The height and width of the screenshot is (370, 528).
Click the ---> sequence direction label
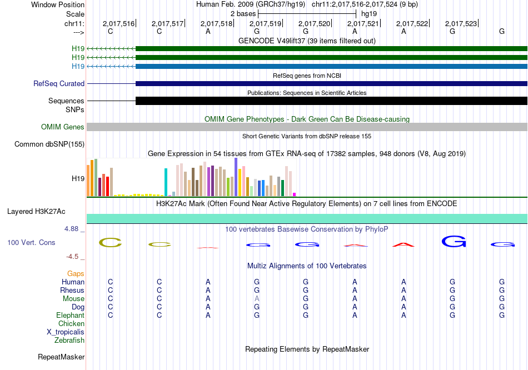tap(78, 32)
